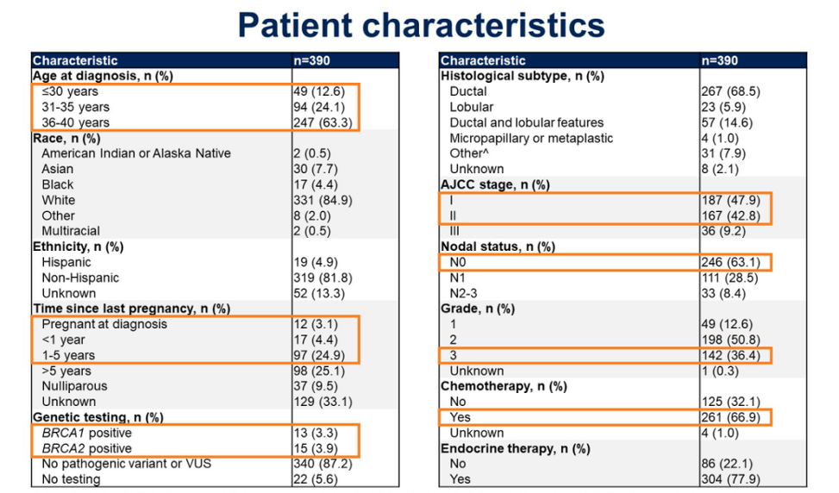This screenshot has width=839, height=493.
Task: Click the "Patient characteristics" slide title
Action: coord(421,25)
